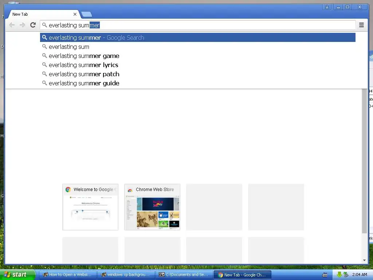The height and width of the screenshot is (280, 373).
Task: Click the Web Store icon on its tile
Action: coord(130,190)
